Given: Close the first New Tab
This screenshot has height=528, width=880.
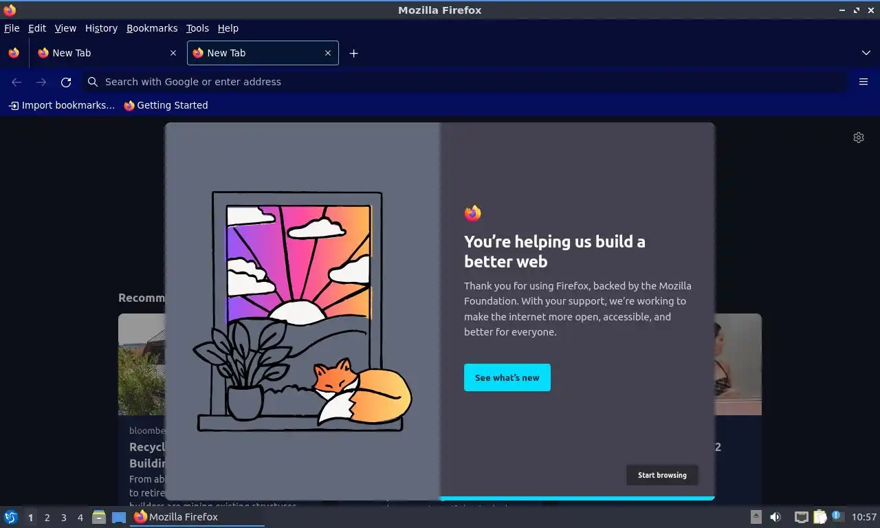Looking at the screenshot, I should 173,53.
